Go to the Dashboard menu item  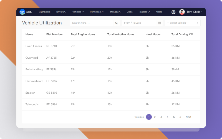[45, 12]
